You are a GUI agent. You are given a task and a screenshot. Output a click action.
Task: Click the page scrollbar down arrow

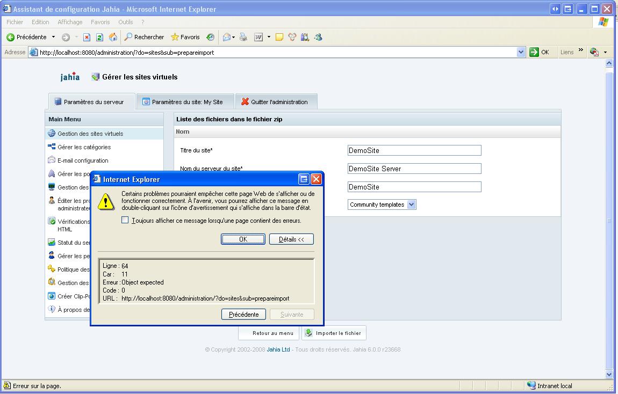click(609, 374)
